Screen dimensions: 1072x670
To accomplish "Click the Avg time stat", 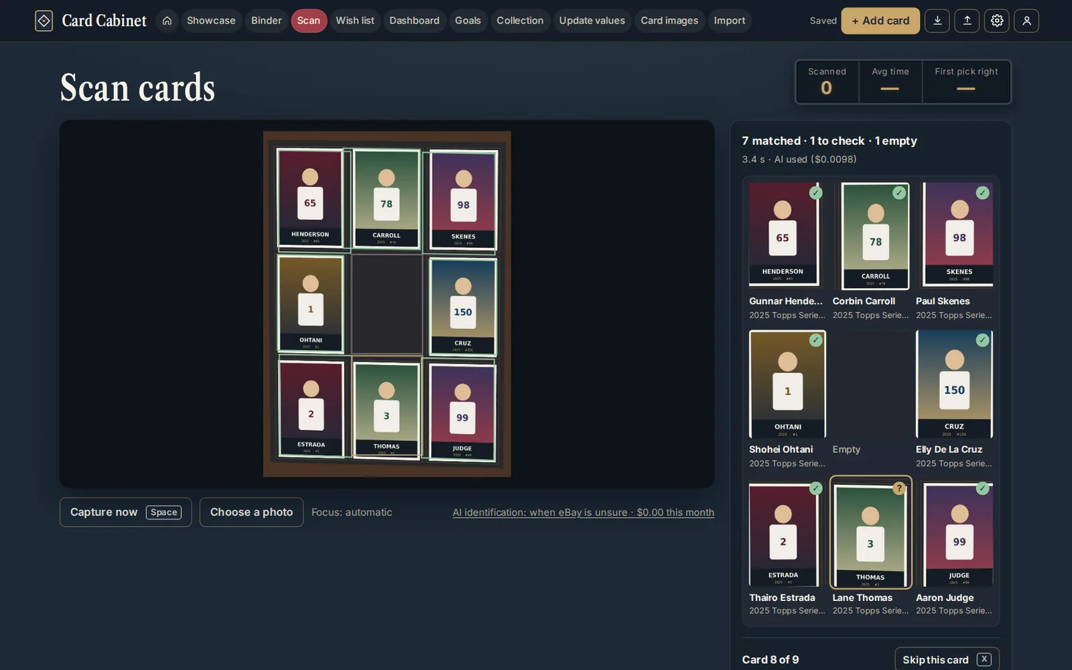I will pos(890,82).
